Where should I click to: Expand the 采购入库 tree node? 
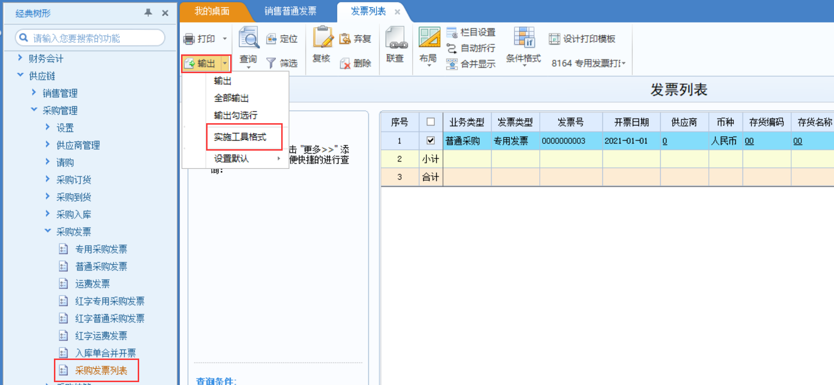click(x=48, y=214)
